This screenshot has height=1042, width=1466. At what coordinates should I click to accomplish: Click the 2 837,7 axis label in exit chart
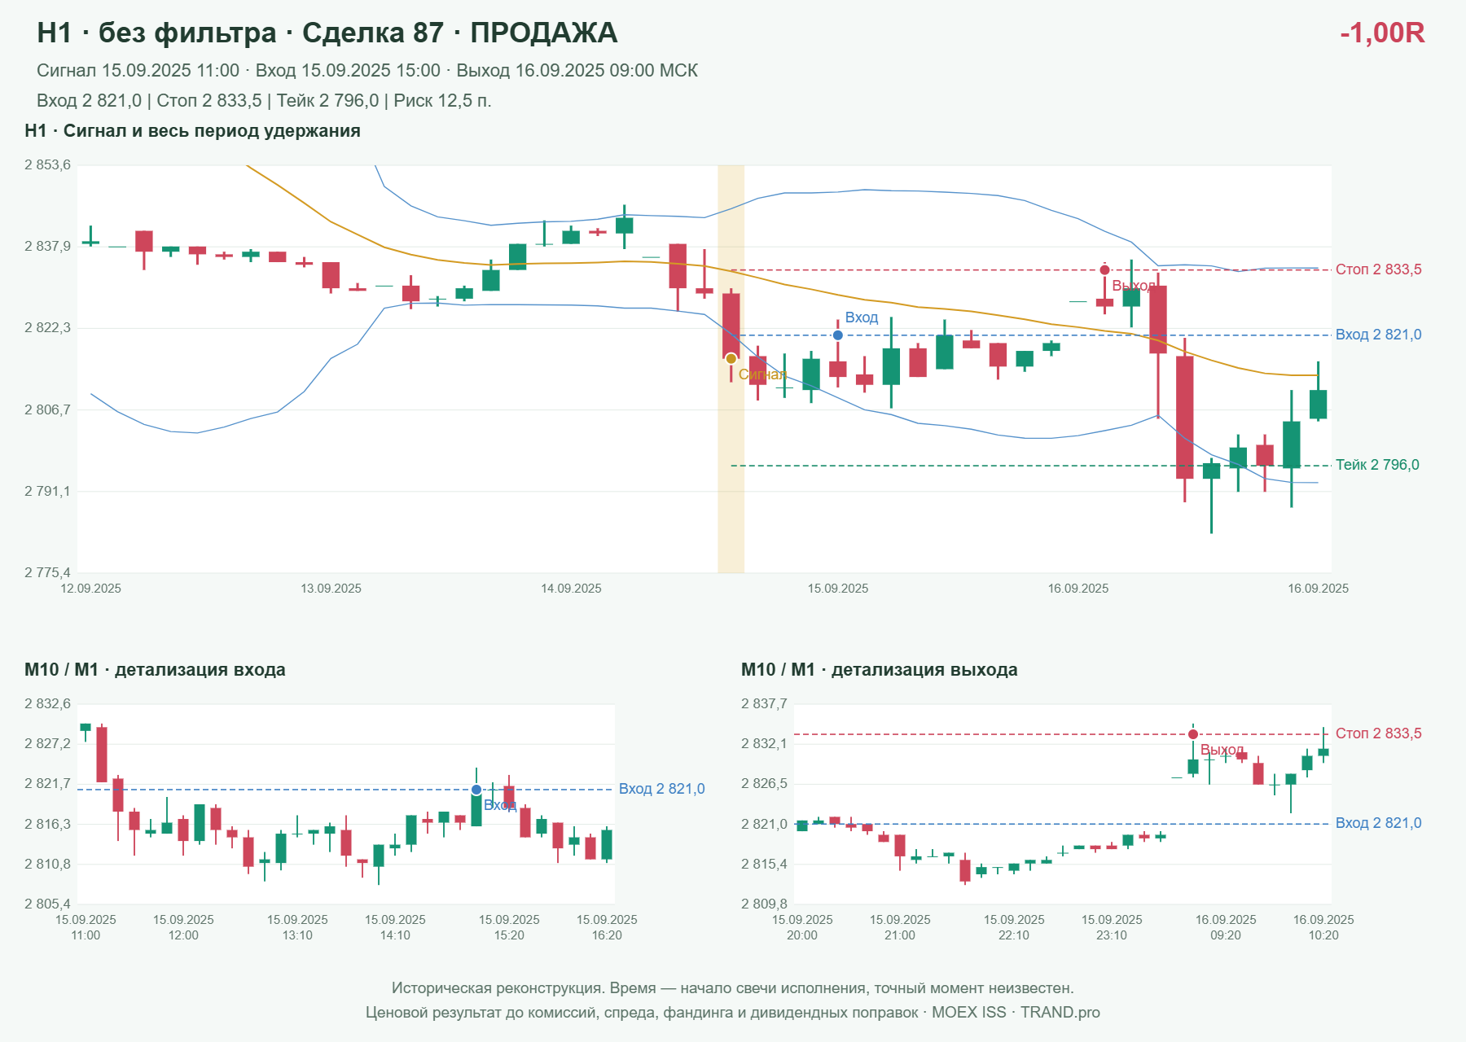pyautogui.click(x=765, y=704)
